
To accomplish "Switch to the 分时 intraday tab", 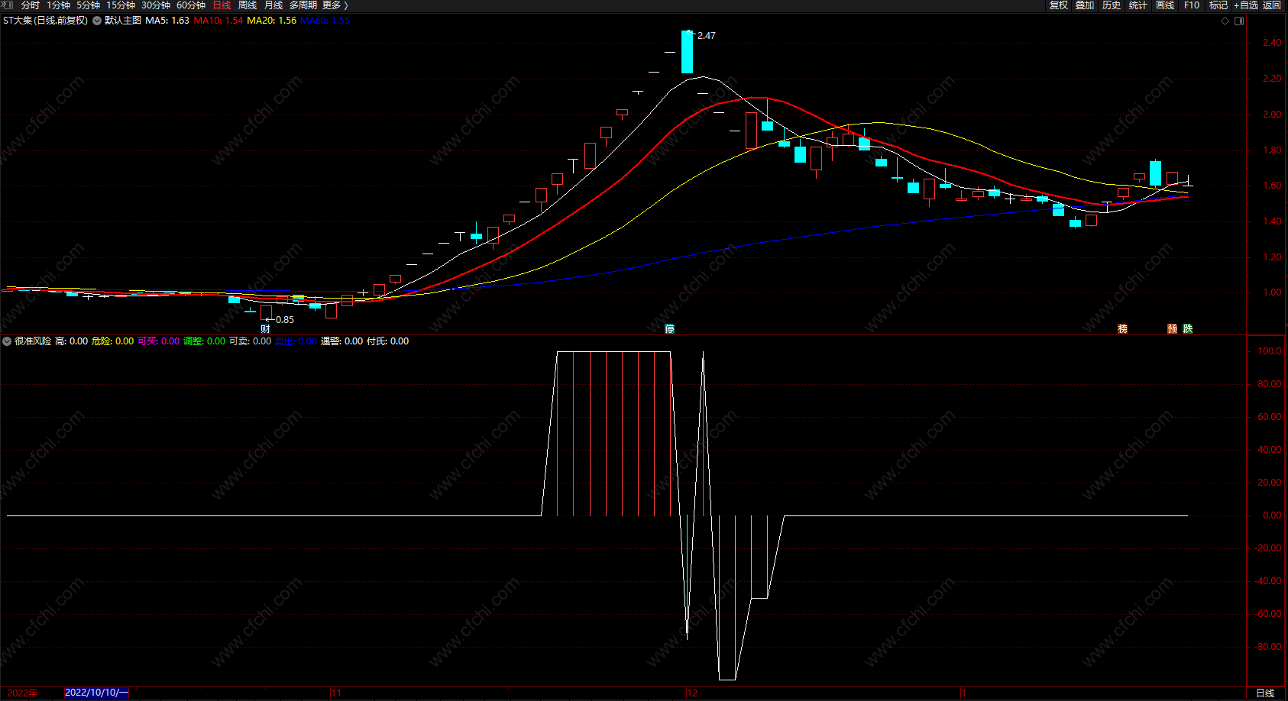I will click(x=31, y=5).
